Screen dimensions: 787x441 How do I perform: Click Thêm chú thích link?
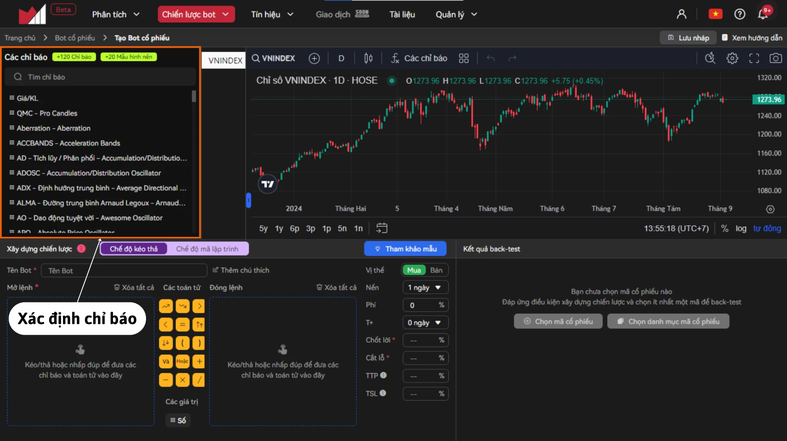[241, 270]
